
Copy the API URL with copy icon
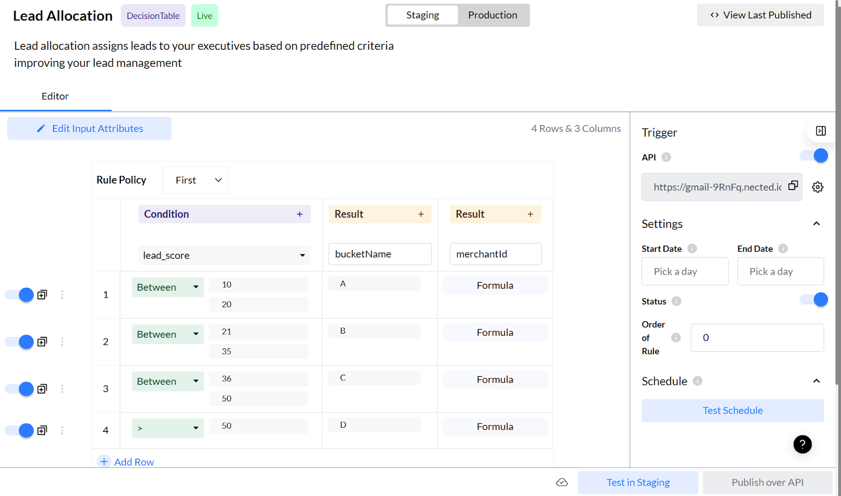[x=793, y=185]
